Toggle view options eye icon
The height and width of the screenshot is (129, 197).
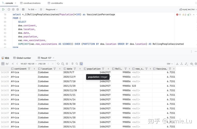click(192, 64)
